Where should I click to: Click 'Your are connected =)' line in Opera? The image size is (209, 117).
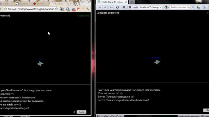110,93
